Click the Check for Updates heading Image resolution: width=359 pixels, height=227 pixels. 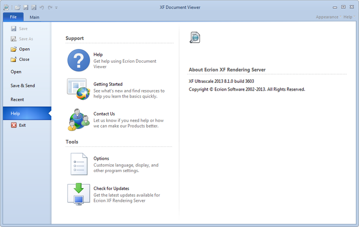tap(111, 189)
